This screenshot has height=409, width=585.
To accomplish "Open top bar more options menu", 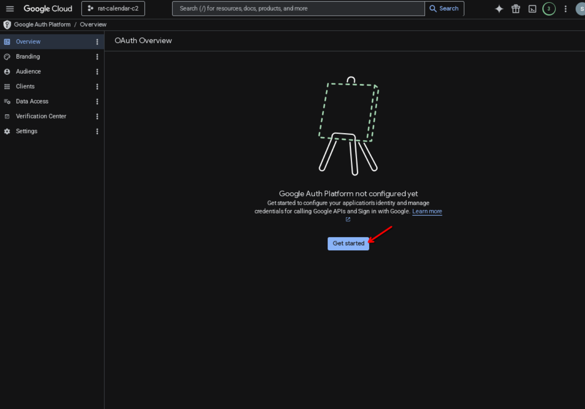I will point(565,9).
